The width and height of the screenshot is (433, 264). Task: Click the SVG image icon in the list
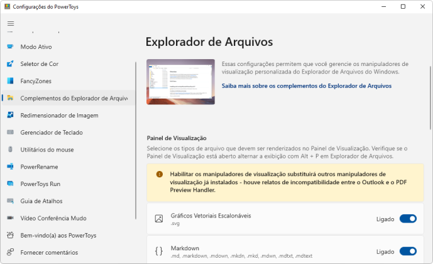pos(159,219)
